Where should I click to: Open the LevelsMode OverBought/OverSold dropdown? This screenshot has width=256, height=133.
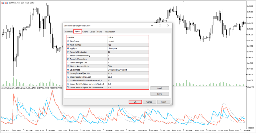point(128,70)
